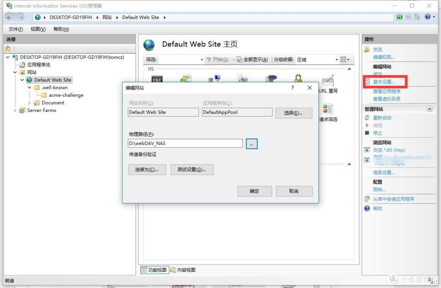This screenshot has width=441, height=288.
Task: Click the new connection icon in 连接 toolbar
Action: point(8,49)
